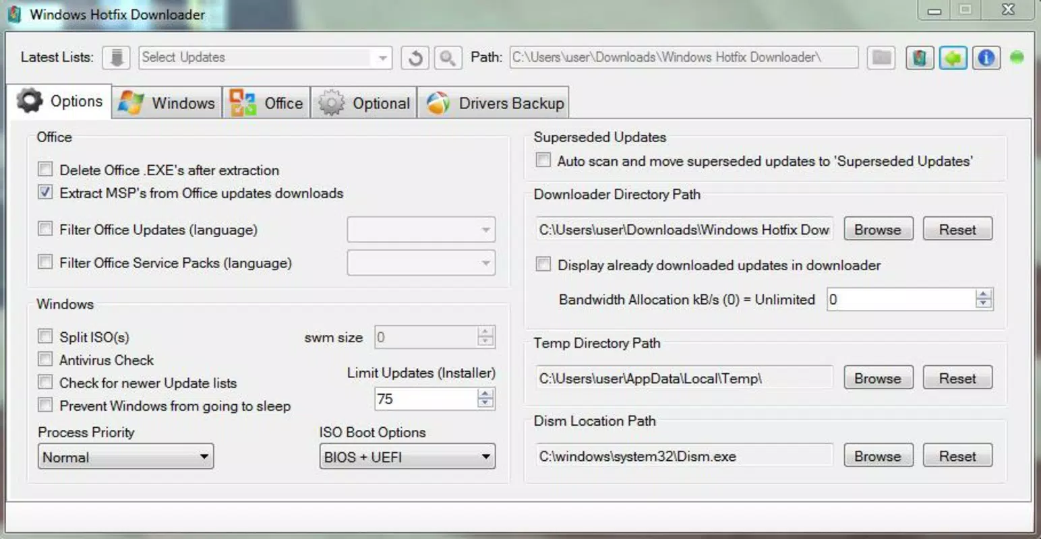Viewport: 1041px width, 539px height.
Task: Click the refresh arrow icon in toolbar
Action: click(415, 58)
